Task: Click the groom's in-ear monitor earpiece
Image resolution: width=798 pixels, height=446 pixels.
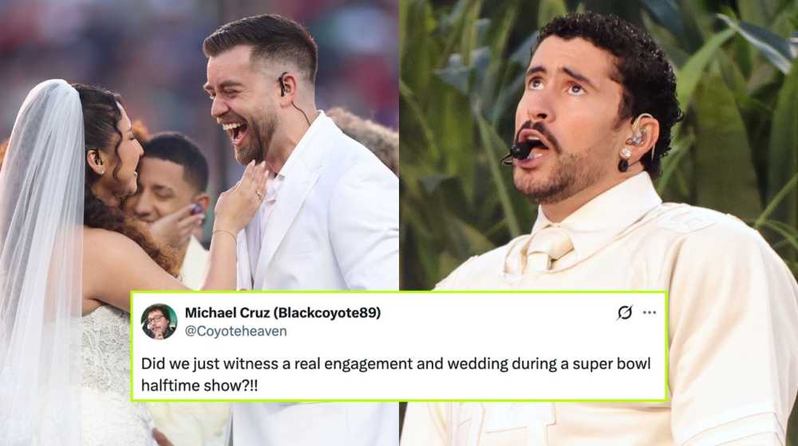Action: pos(282,85)
